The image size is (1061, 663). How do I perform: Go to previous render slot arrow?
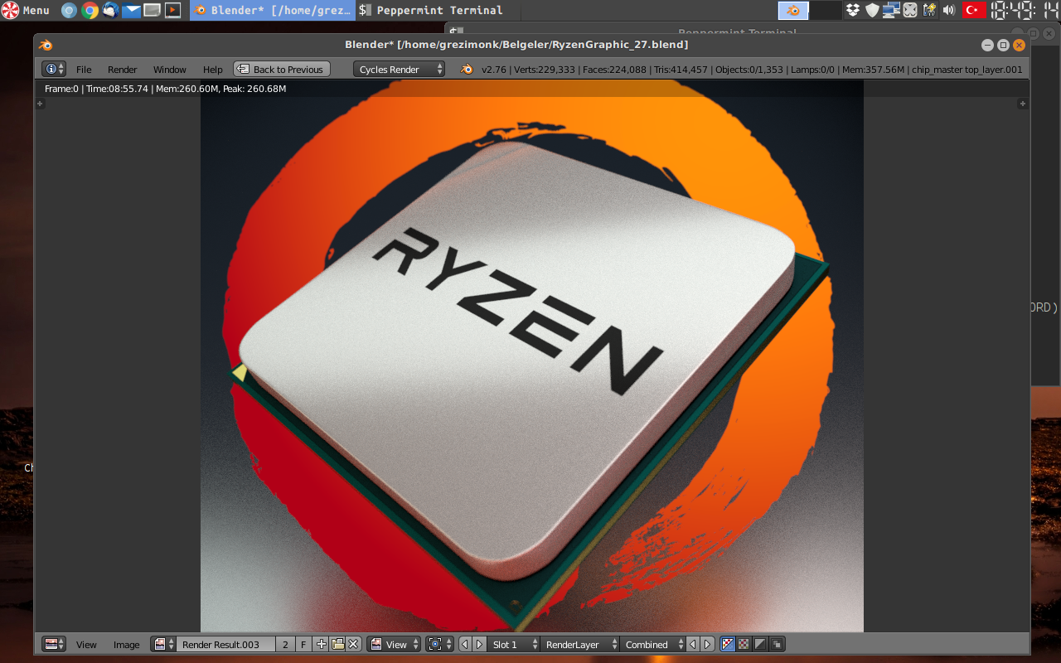(464, 644)
